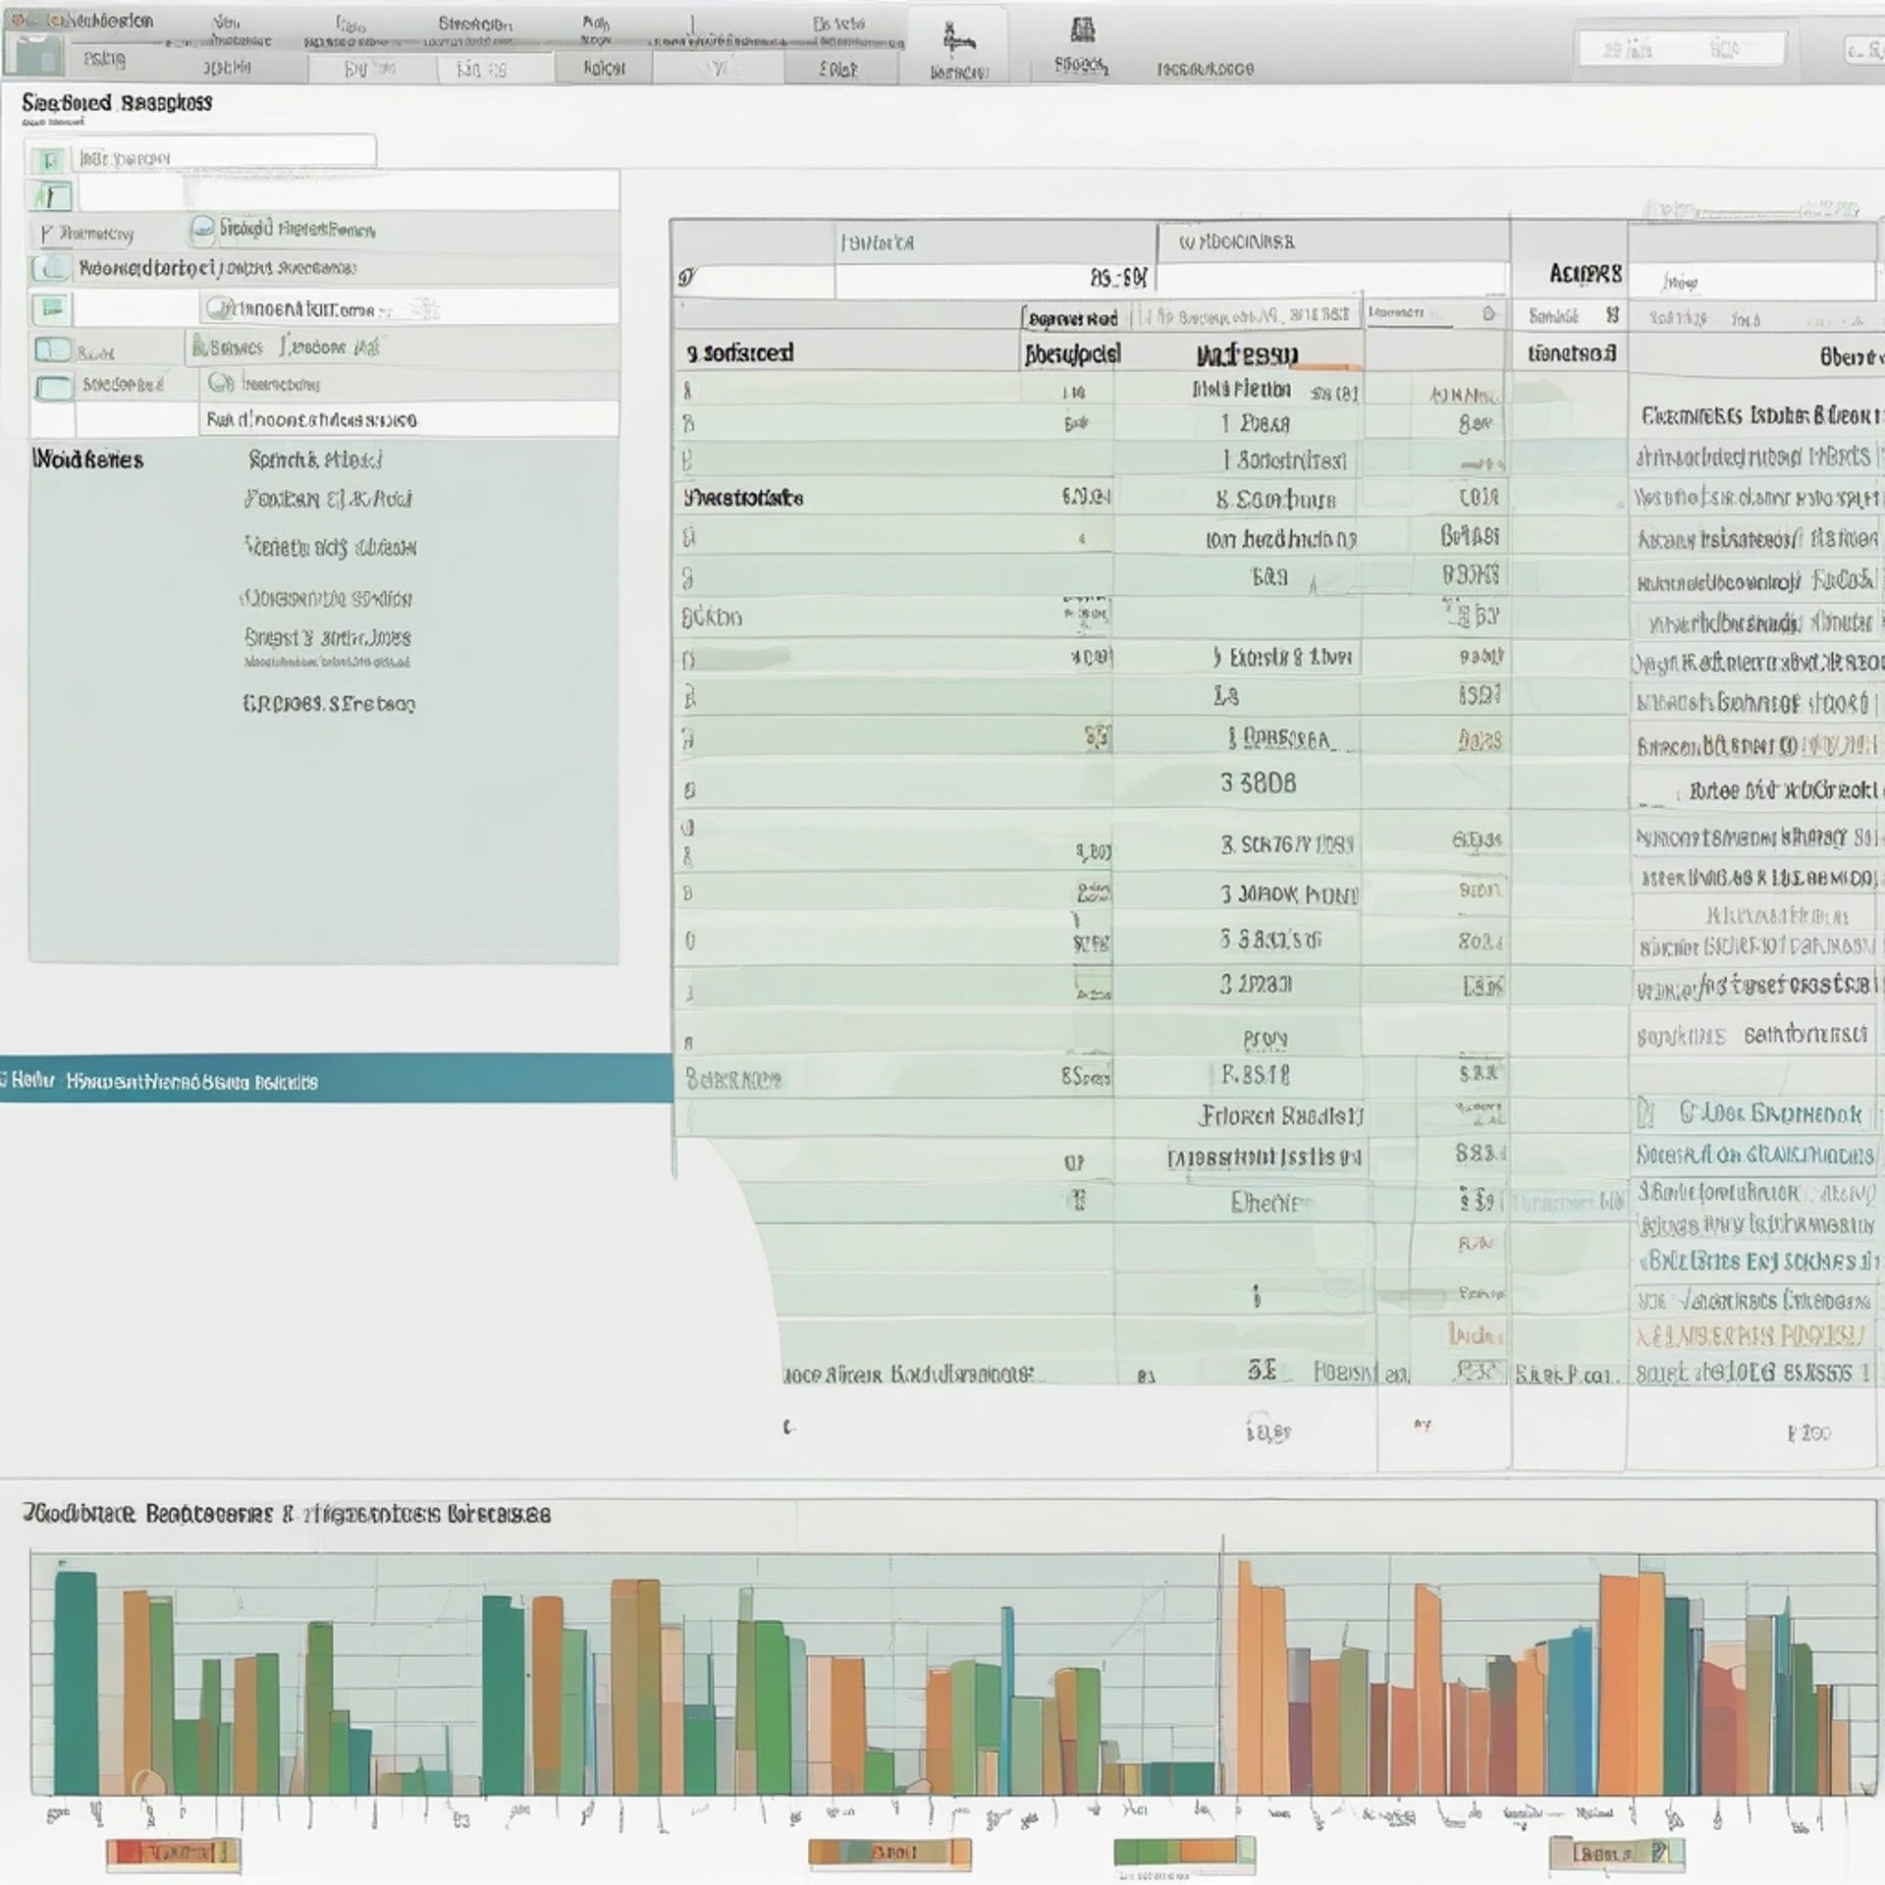Toggle the split checkbox in the 'Bemcs' row
The width and height of the screenshot is (1885, 1885).
pyautogui.click(x=51, y=350)
